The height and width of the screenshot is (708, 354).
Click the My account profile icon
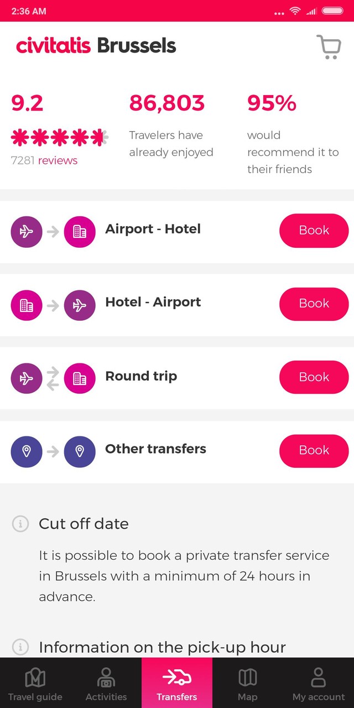pyautogui.click(x=318, y=676)
